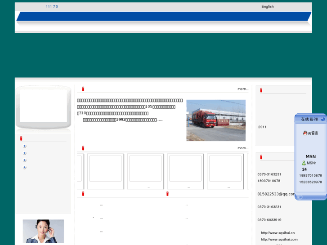Open the more... link above product thumbnails
Image resolution: width=327 pixels, height=245 pixels.
pyautogui.click(x=243, y=148)
